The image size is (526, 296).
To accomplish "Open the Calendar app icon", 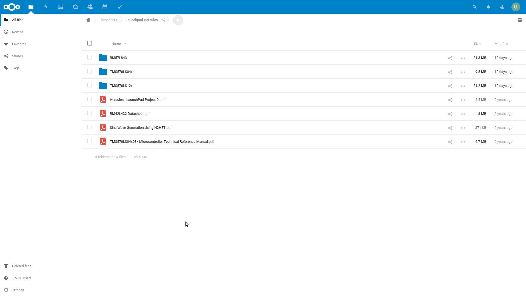I will click(105, 7).
